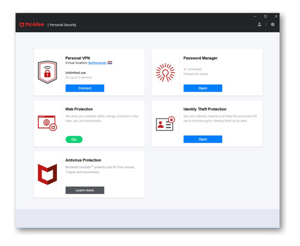This screenshot has width=300, height=246.
Task: Select the Password Manager heading
Action: click(200, 58)
